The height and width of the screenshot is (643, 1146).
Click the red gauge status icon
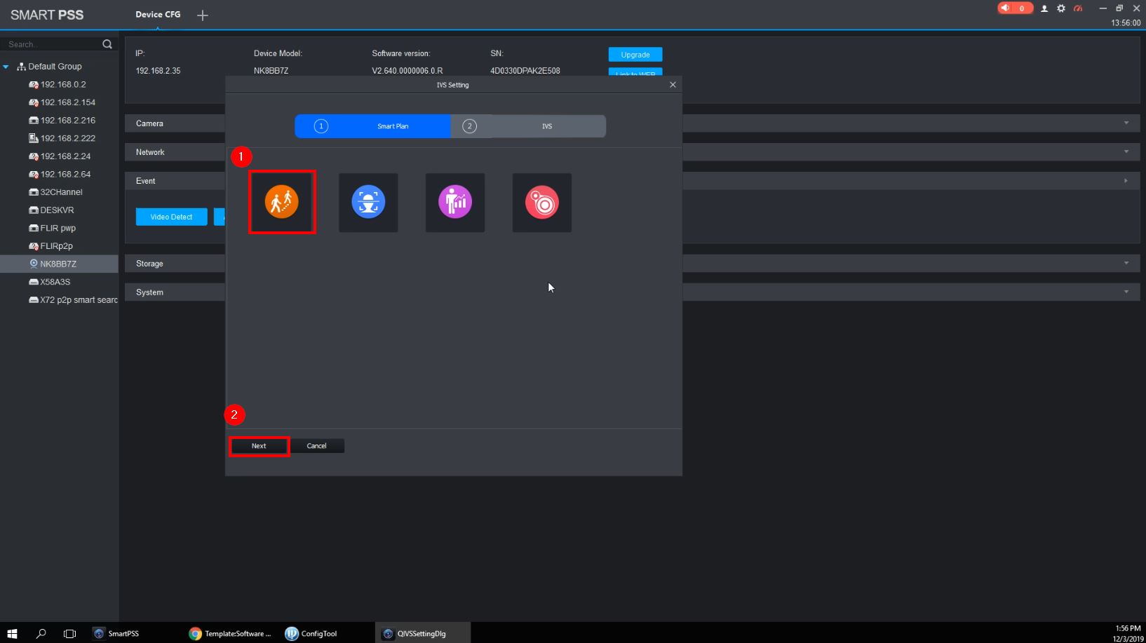[1078, 8]
